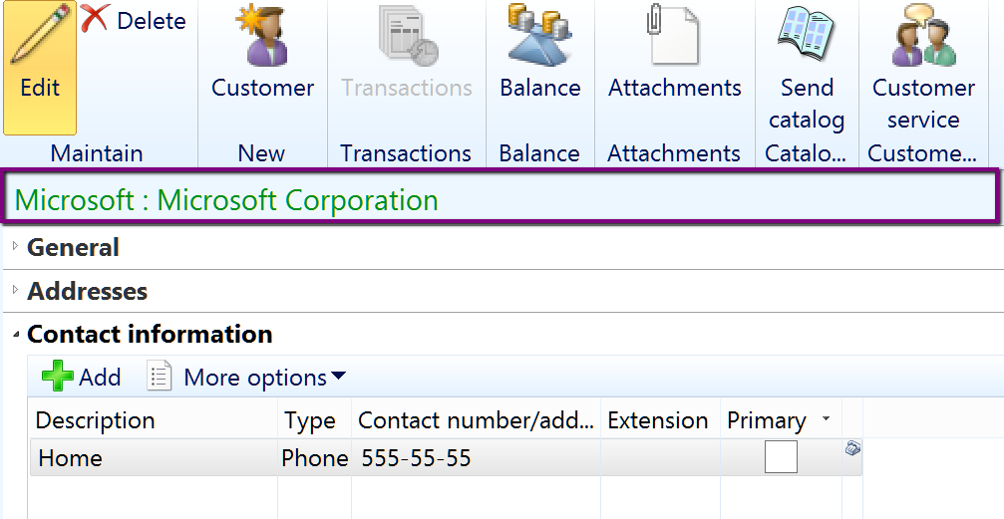Viewport: 1004px width, 519px height.
Task: Open the Balance icon in ribbon
Action: point(539,34)
